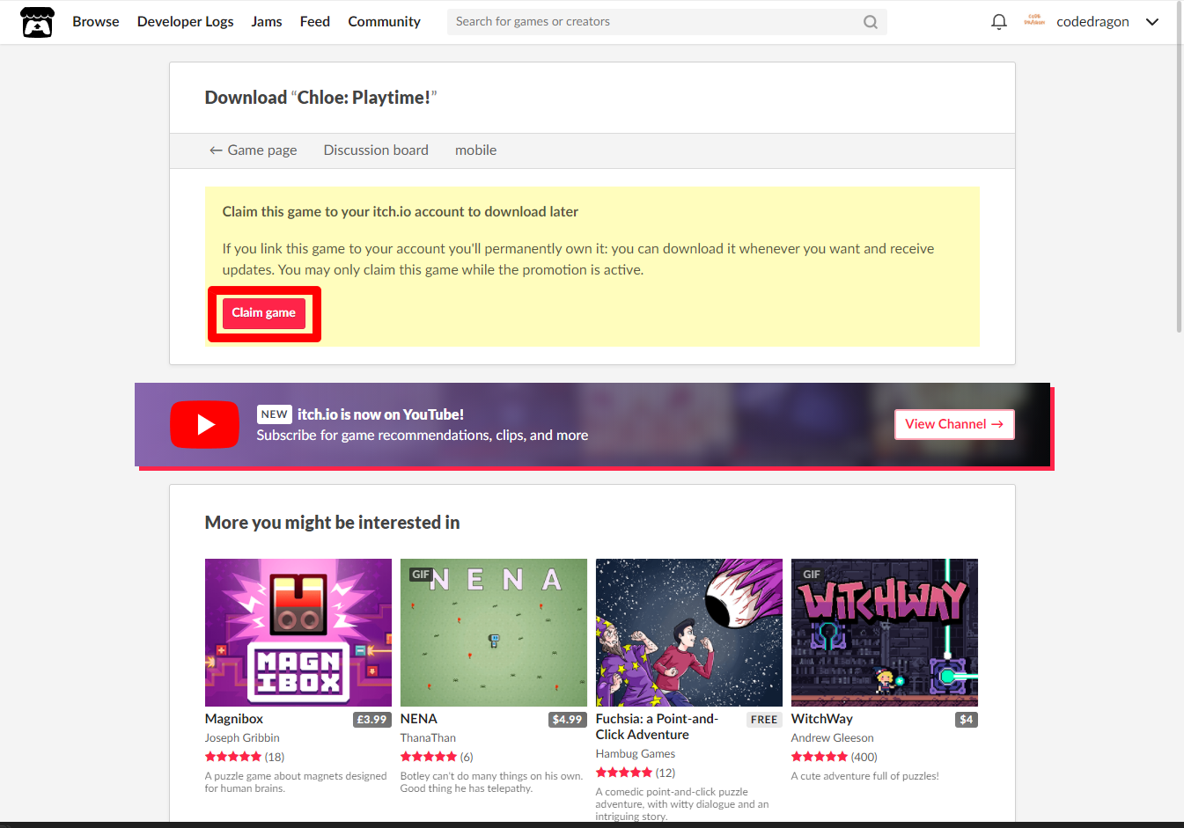Screen dimensions: 1184x828
Task: Open Developer Logs in the top bar
Action: coord(186,21)
